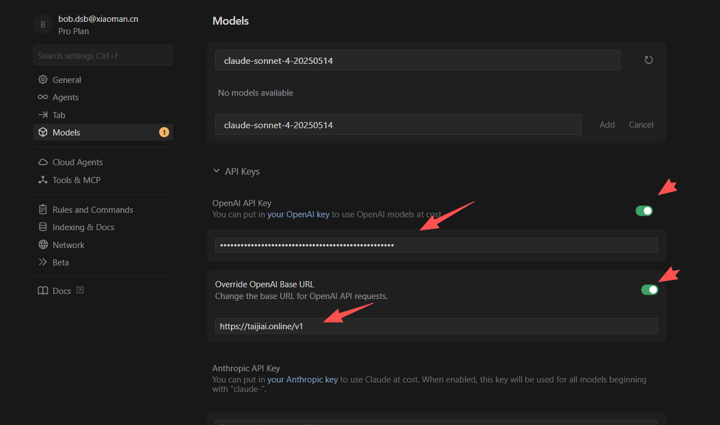Click the Cloud Agents cloud icon
The width and height of the screenshot is (720, 425).
[43, 162]
